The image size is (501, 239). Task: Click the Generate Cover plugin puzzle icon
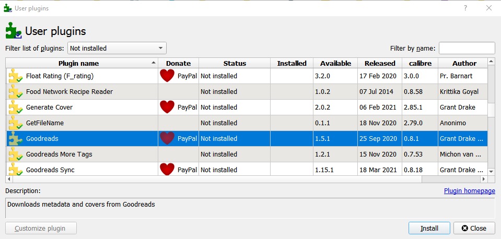[15, 107]
